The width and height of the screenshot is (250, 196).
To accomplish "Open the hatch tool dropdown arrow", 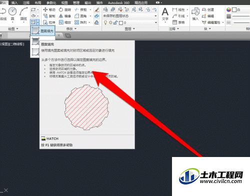I will (x=38, y=22).
